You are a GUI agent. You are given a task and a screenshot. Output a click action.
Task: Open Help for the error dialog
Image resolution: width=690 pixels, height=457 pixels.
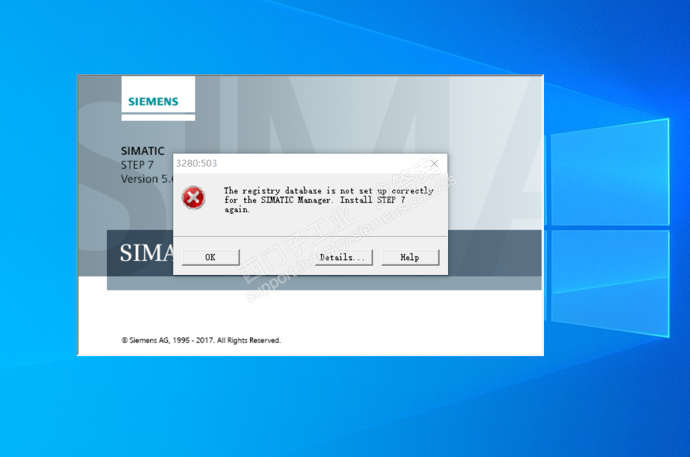point(410,257)
